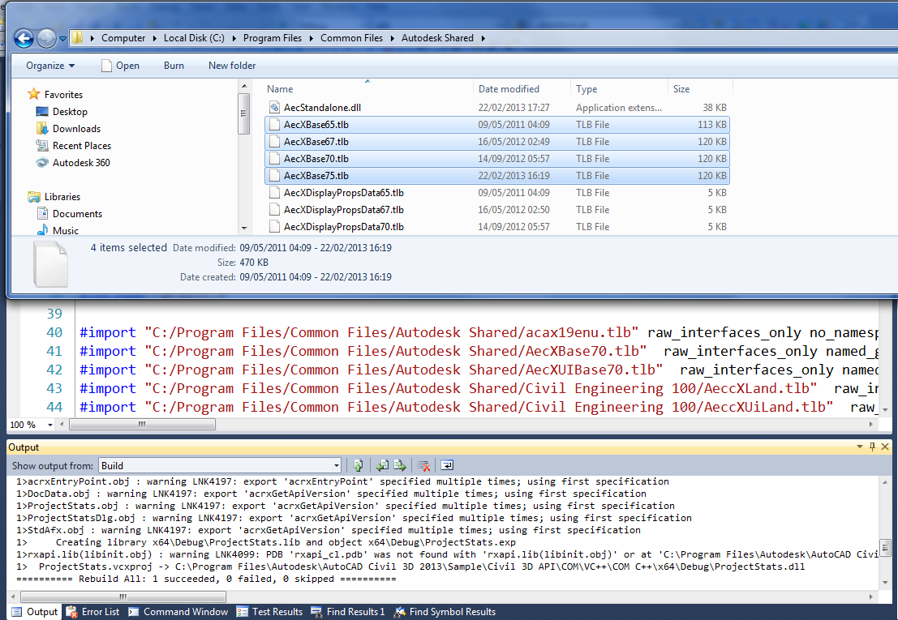Select AecXBase65.tlb file

pyautogui.click(x=497, y=125)
